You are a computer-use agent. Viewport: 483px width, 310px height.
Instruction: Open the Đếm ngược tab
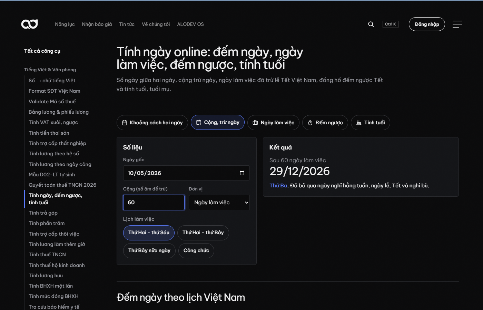[325, 123]
